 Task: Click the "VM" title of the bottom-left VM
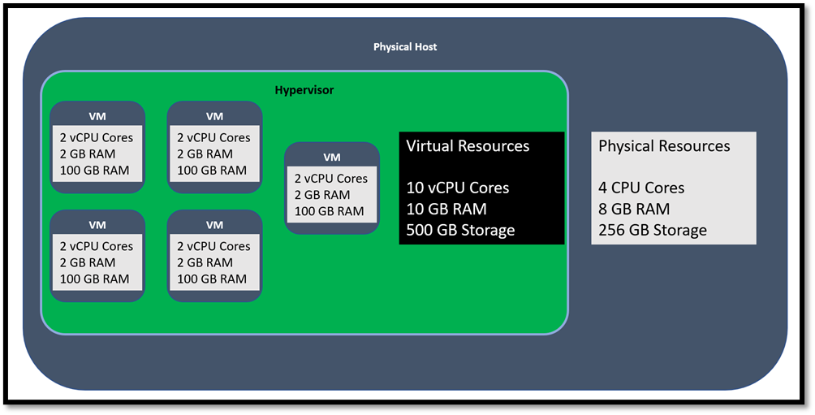point(97,225)
